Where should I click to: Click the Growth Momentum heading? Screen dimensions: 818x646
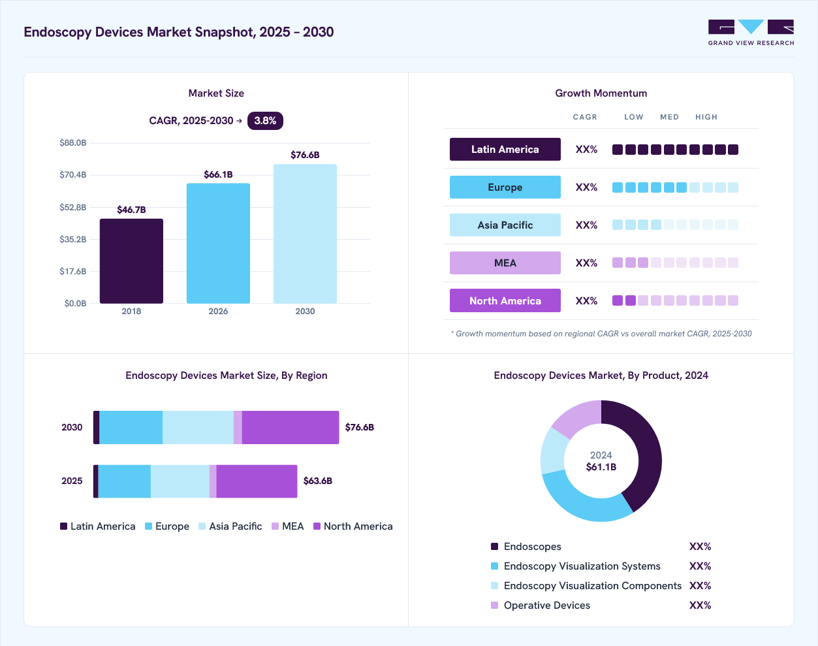601,93
